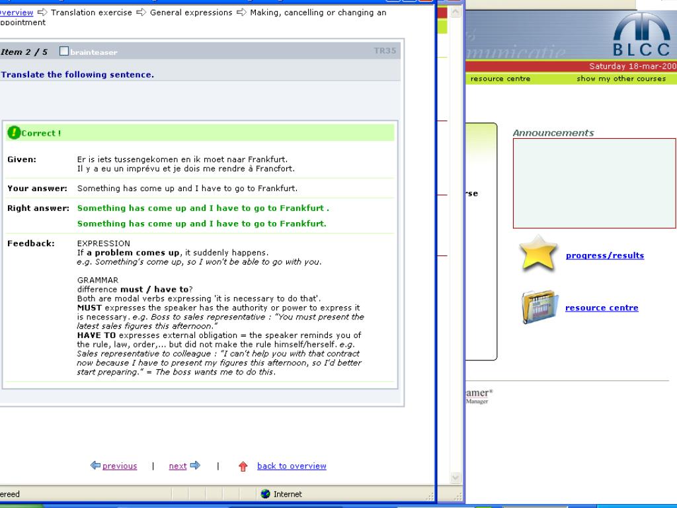Viewport: 677px width, 508px height.
Task: Click the 'Your answer:' label
Action: pos(37,189)
